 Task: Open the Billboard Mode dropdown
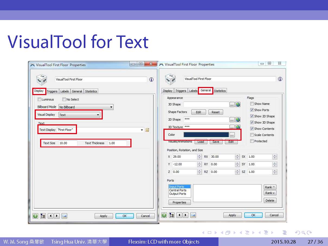86,107
